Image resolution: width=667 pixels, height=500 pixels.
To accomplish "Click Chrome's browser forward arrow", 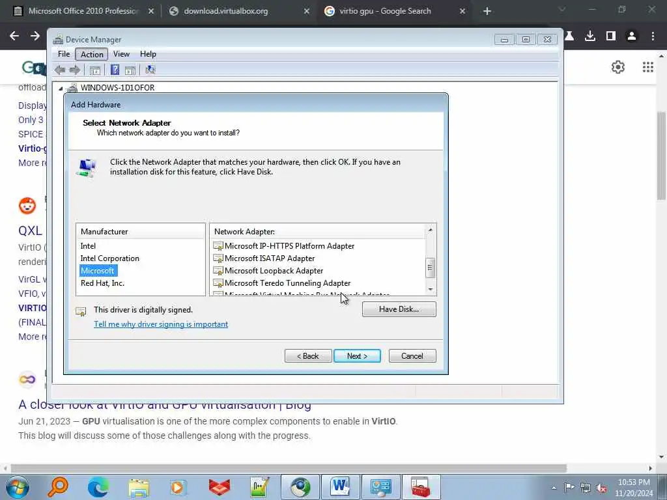I will (35, 36).
